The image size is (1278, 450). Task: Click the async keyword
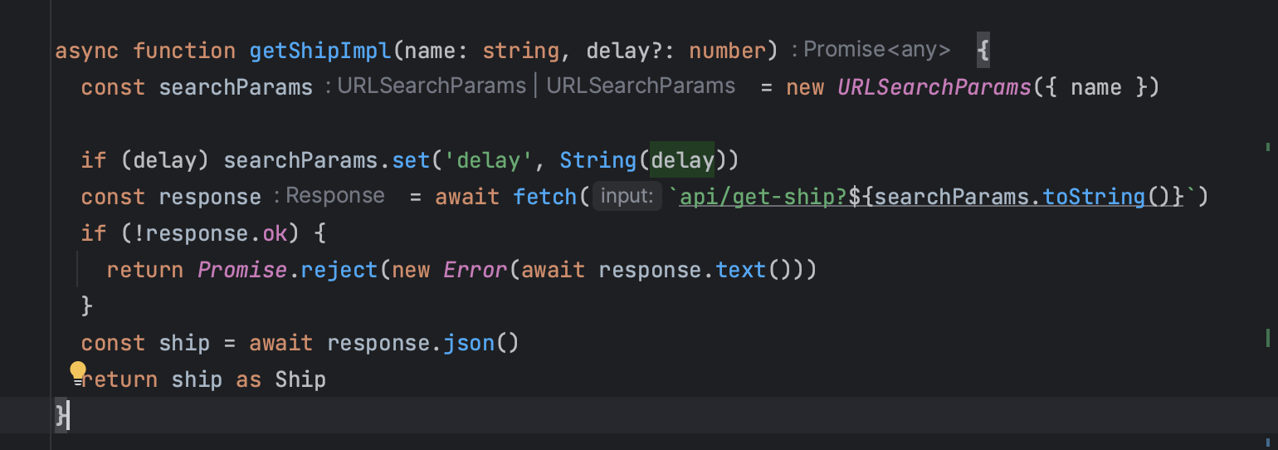[87, 51]
